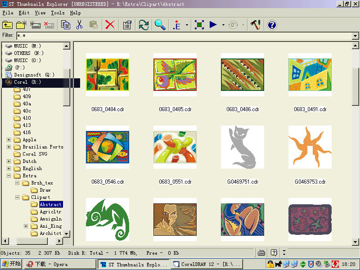
Task: Select the Corel SVG folder
Action: tap(35, 154)
